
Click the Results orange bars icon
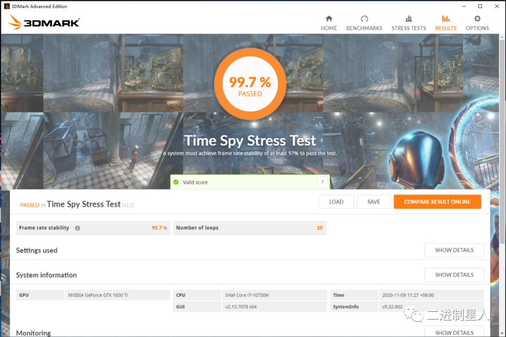click(446, 19)
